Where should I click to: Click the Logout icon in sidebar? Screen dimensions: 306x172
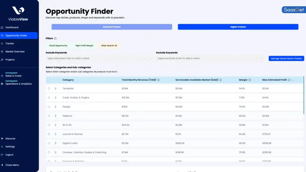pyautogui.click(x=2, y=155)
